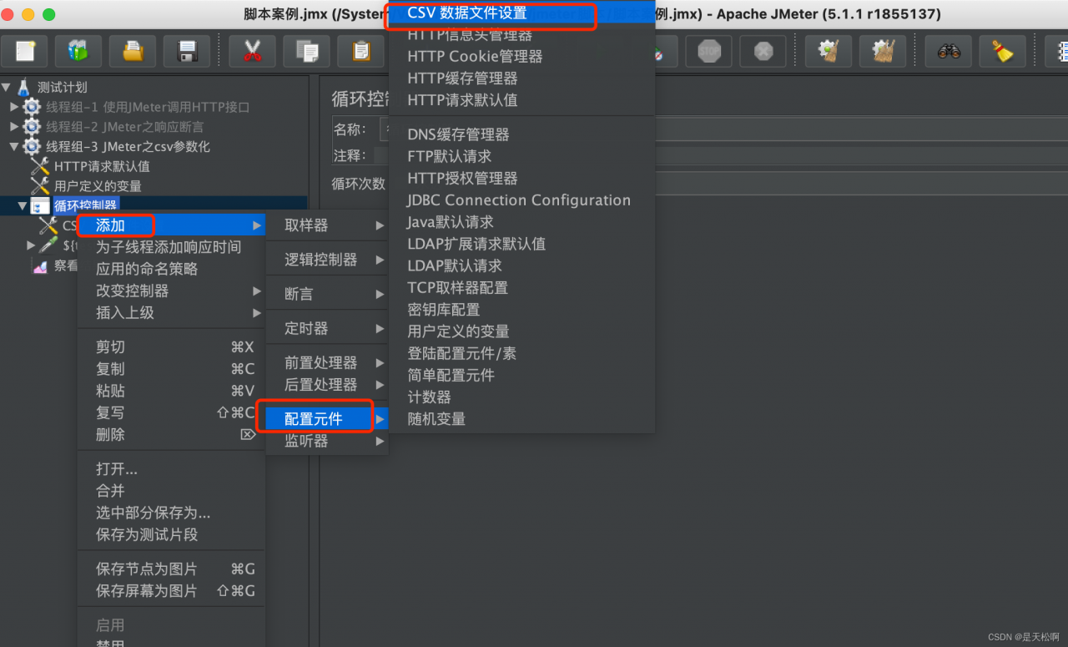Select HTTP请求默认值 in config submenu
This screenshot has width=1068, height=647.
(522, 99)
